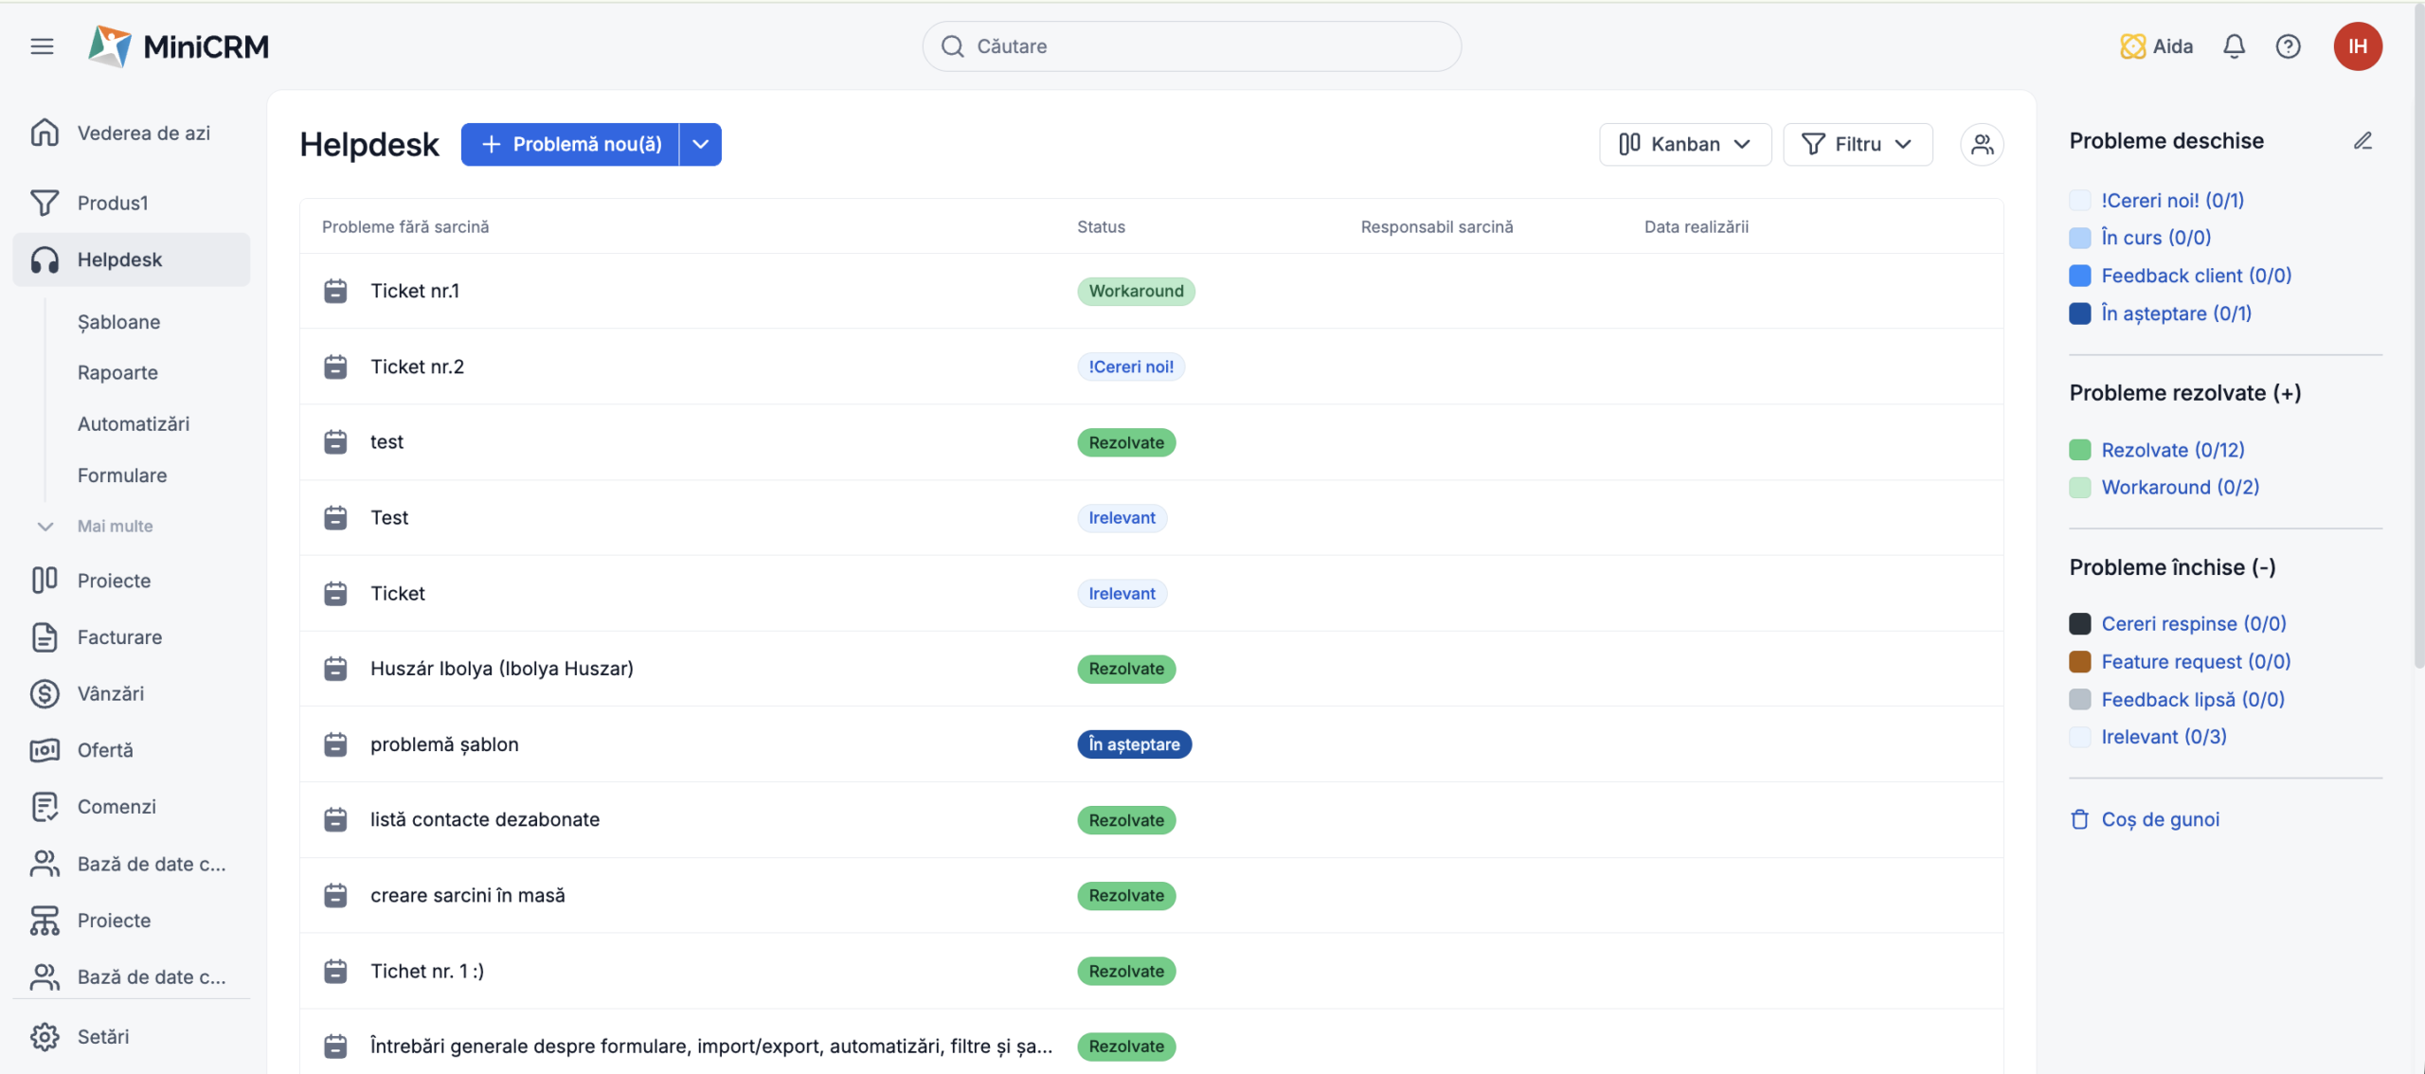2425x1074 pixels.
Task: Filter by Feedback lipsă (0/0) status
Action: (2193, 699)
